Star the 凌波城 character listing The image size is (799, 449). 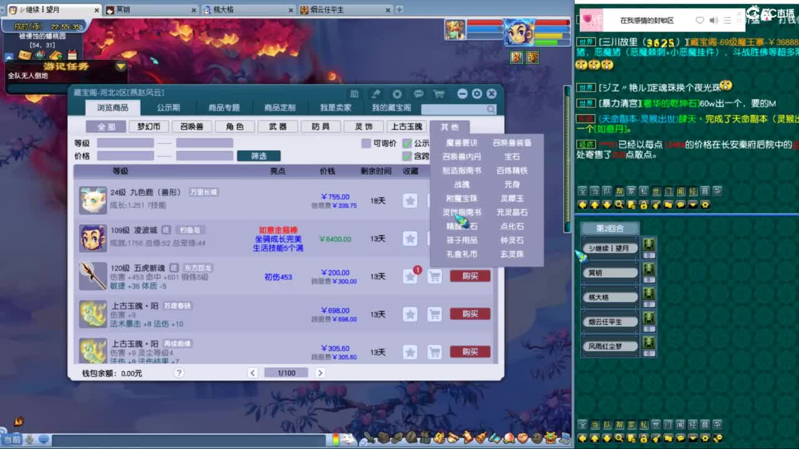click(x=410, y=239)
